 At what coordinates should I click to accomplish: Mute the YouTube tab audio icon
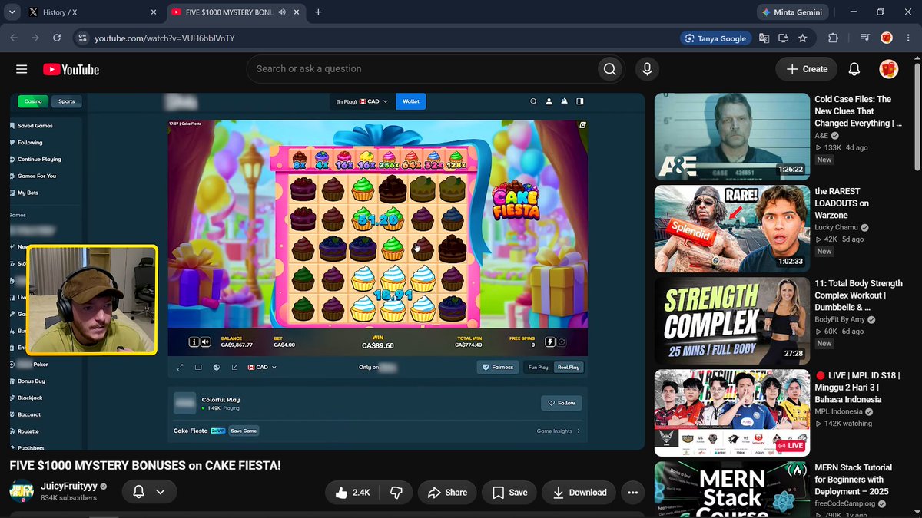click(282, 12)
